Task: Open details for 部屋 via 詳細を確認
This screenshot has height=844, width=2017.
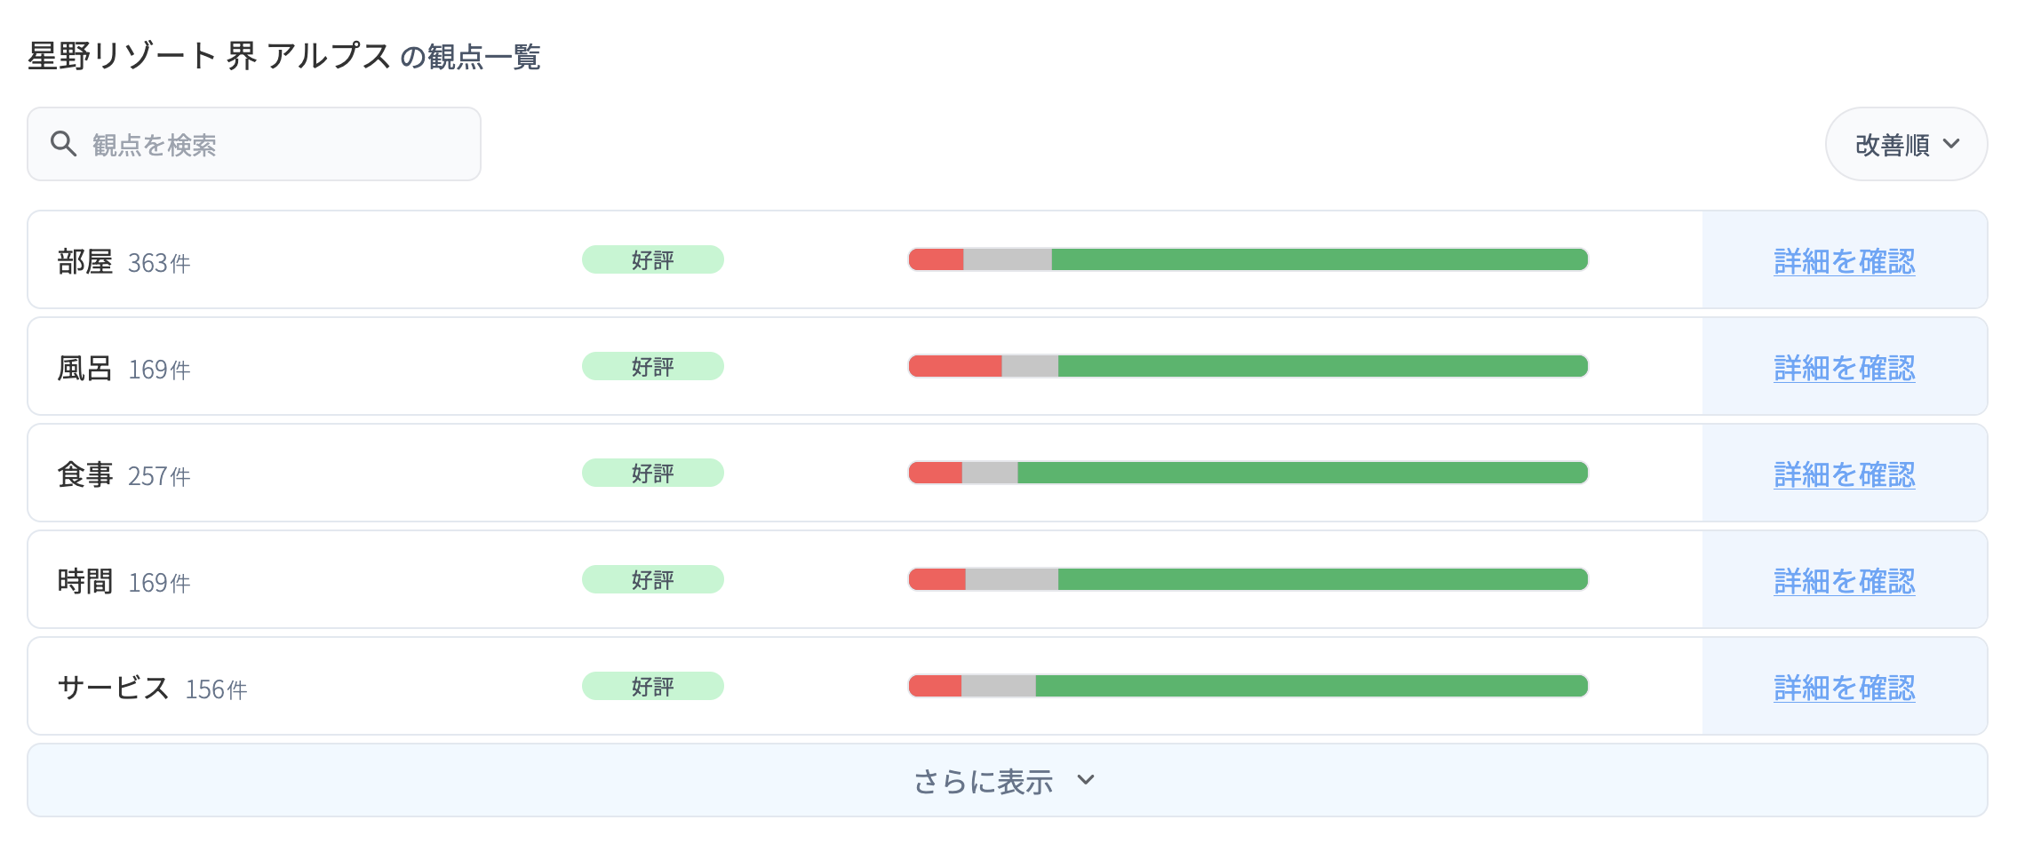Action: click(1843, 261)
